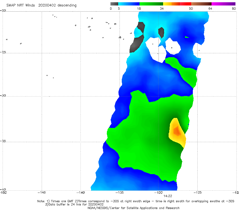This screenshot has width=239, height=210.
Task: Click the latitude label '-25'
Action: tap(3, 52)
